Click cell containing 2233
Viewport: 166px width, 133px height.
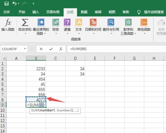coord(36,69)
